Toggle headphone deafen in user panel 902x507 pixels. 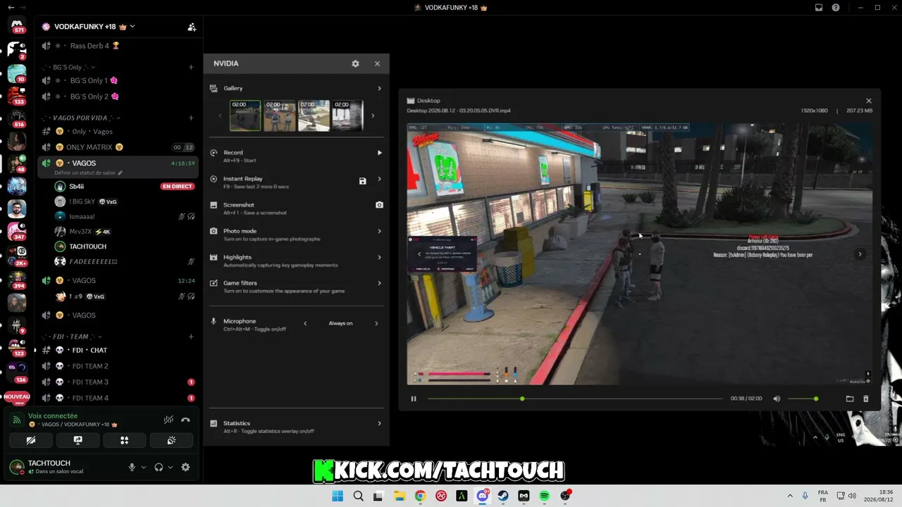tap(159, 467)
